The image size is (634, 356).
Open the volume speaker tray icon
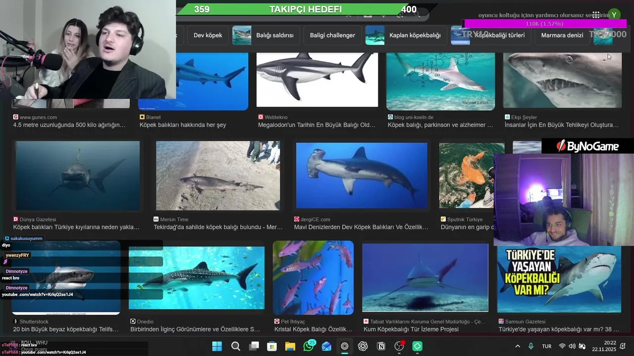(572, 346)
